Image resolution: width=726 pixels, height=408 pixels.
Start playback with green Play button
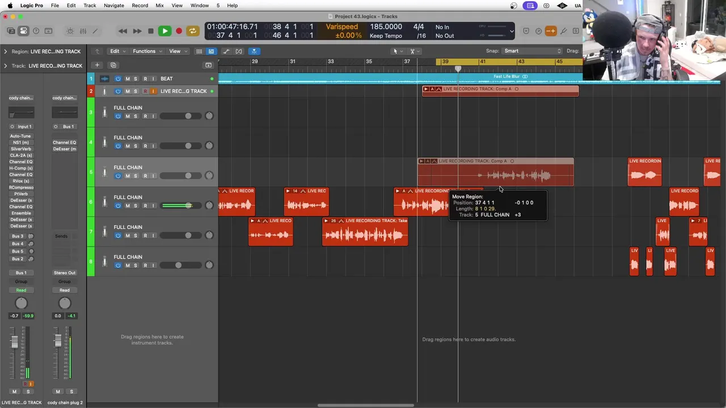[x=164, y=31]
